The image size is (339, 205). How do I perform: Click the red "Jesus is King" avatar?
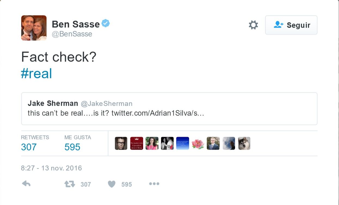pyautogui.click(x=137, y=143)
